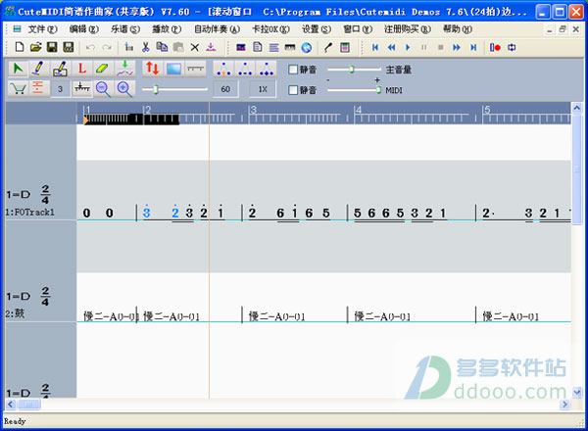Delete selection with the black X icon

click(195, 47)
